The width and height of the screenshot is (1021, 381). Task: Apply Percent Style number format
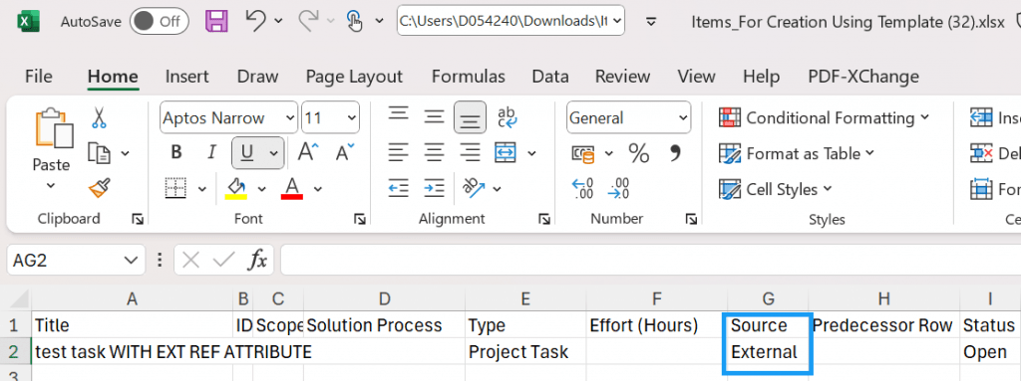pyautogui.click(x=639, y=153)
